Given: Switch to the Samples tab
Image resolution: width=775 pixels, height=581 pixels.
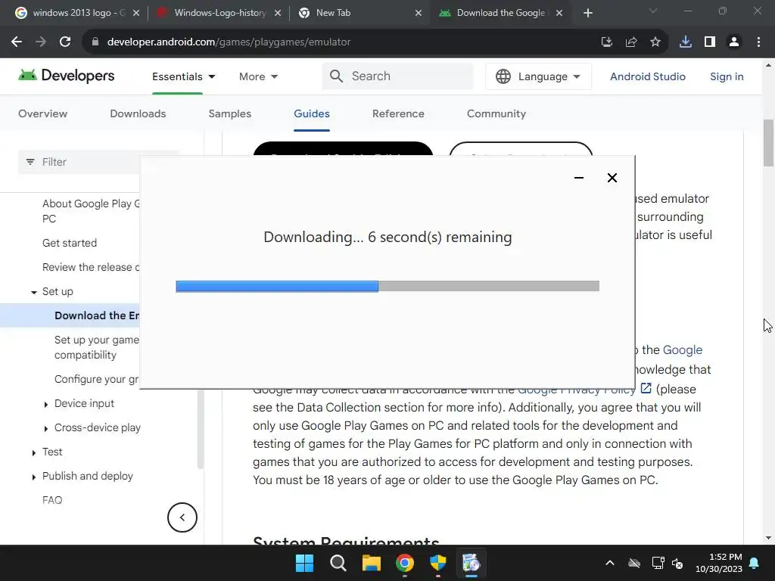Looking at the screenshot, I should click(230, 113).
